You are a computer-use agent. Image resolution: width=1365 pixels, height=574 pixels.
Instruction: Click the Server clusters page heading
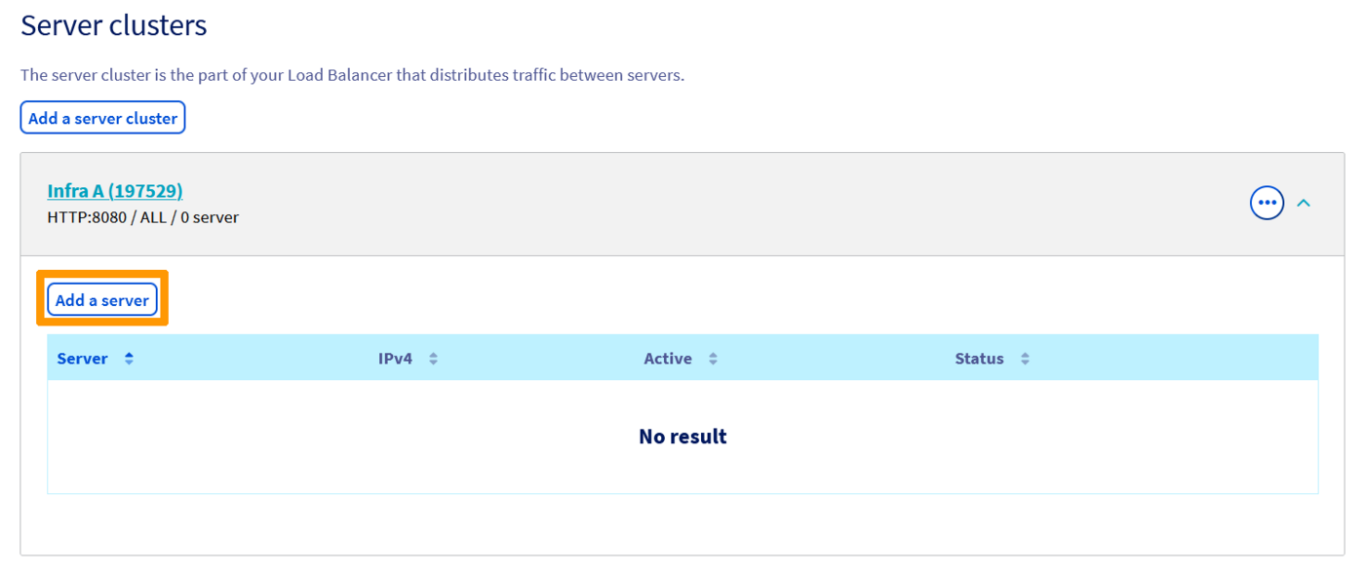click(x=114, y=25)
